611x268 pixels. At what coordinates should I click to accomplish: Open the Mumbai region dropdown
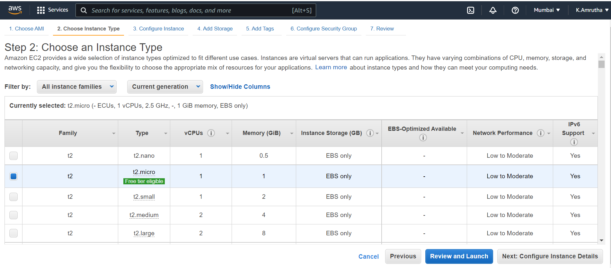click(x=547, y=10)
